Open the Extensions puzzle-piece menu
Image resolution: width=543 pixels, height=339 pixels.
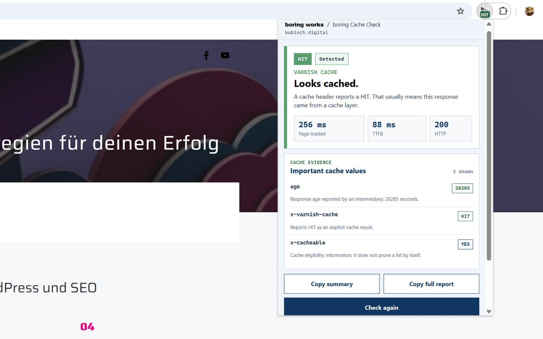tap(503, 11)
